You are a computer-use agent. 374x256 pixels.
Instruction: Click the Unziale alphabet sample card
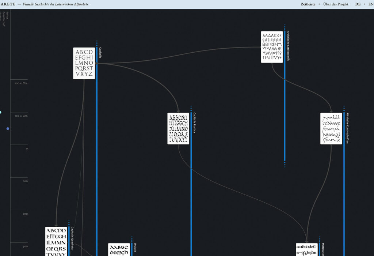pyautogui.click(x=119, y=251)
